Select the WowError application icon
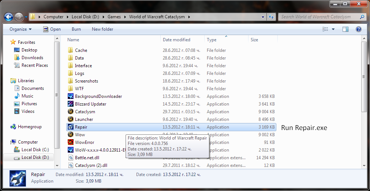The image size is (370, 191). click(70, 142)
